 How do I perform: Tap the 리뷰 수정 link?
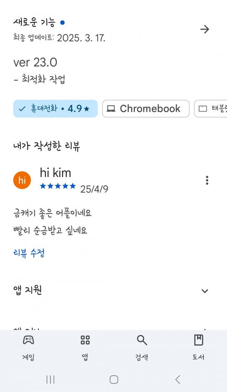click(29, 253)
